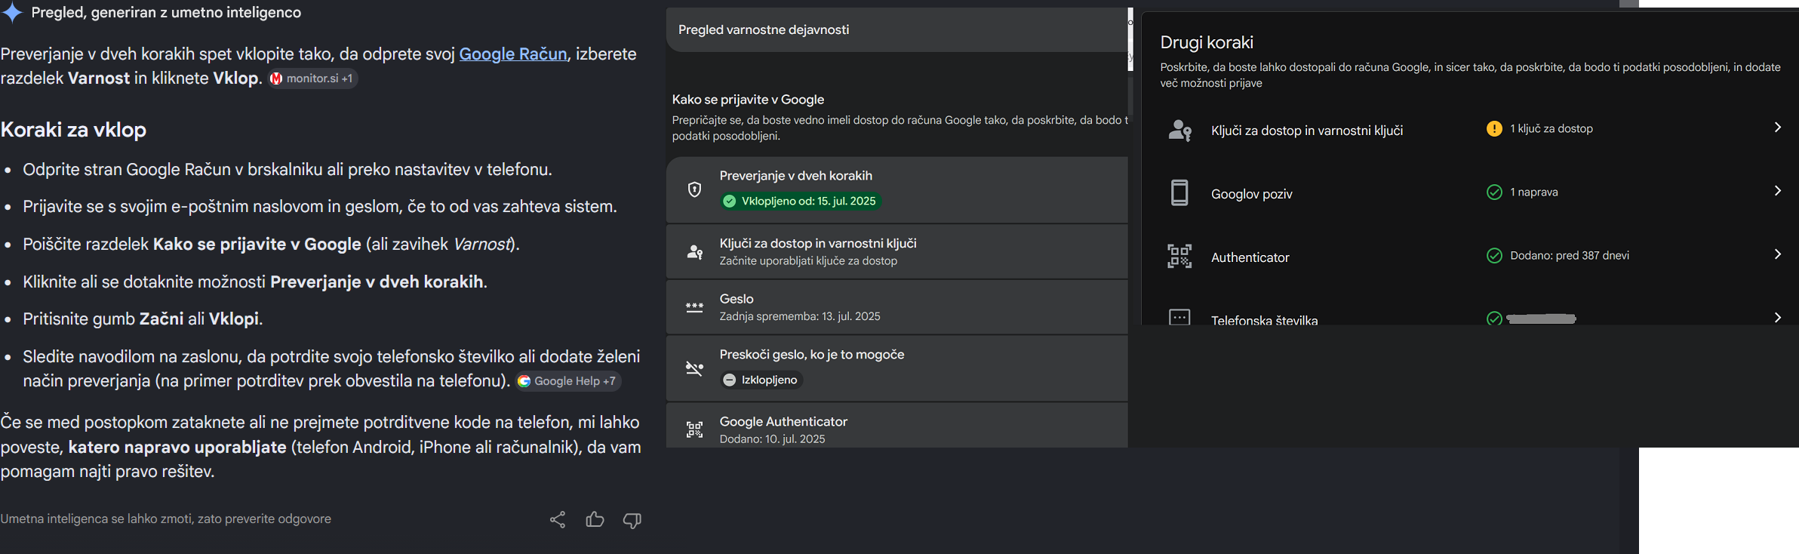Click the passkey person icon in Kako se prijavite list

(695, 252)
